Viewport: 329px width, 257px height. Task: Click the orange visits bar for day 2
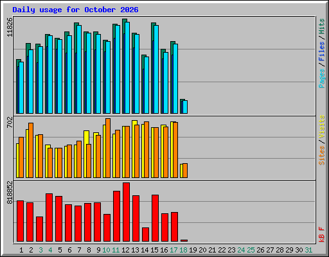(31, 150)
